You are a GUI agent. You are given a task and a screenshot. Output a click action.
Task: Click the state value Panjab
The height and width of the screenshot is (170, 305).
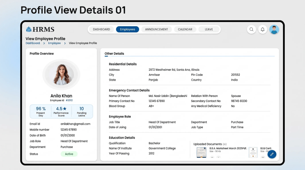pos(153,80)
